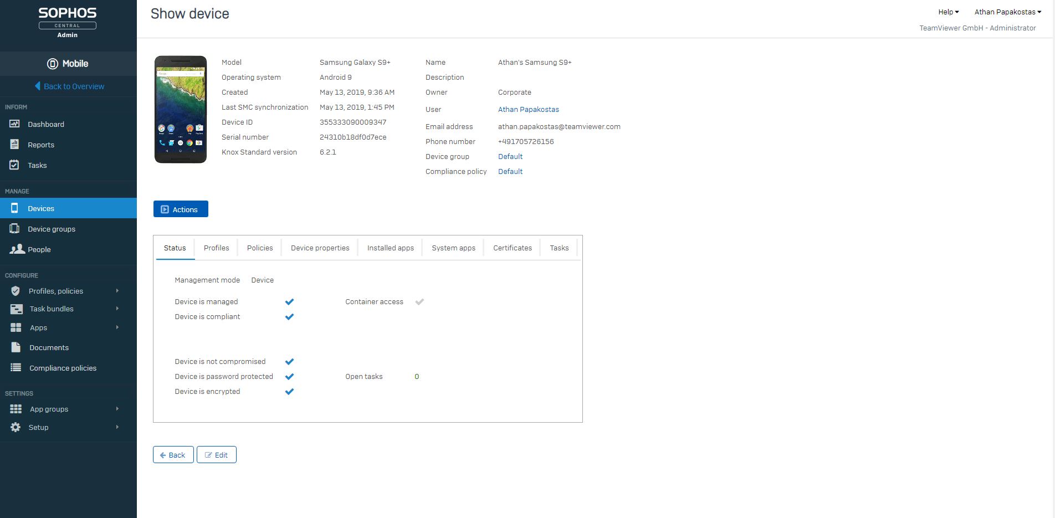The image size is (1055, 518).
Task: Click the Android 9 operating system value
Action: click(336, 78)
